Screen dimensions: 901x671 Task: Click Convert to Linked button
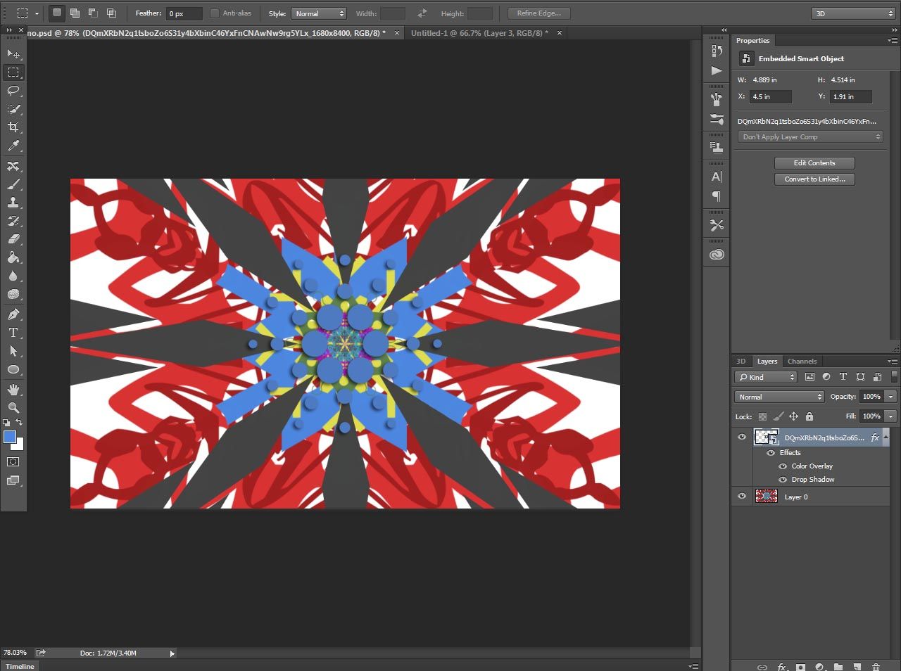point(814,179)
